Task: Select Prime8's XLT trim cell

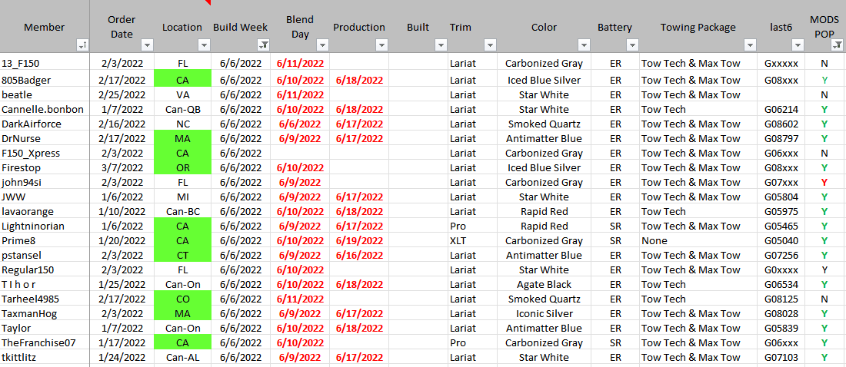Action: pyautogui.click(x=460, y=241)
